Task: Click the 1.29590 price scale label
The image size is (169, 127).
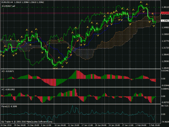Action: tap(165, 61)
